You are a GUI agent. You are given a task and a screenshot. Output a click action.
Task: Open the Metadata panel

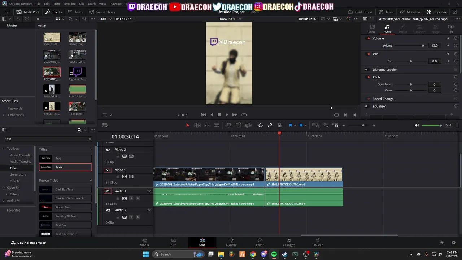tap(410, 12)
